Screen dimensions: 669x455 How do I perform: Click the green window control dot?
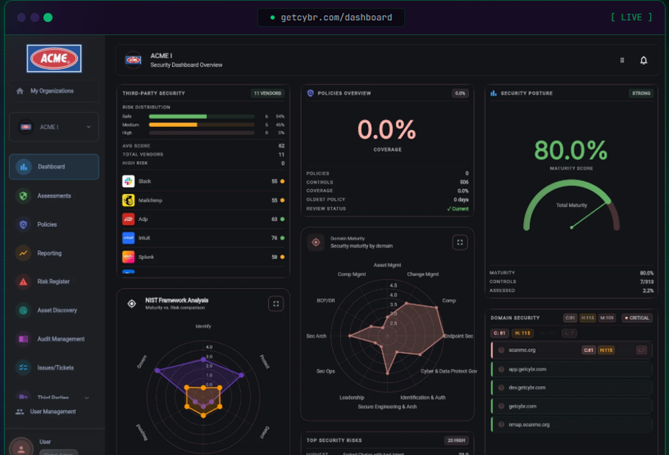48,17
